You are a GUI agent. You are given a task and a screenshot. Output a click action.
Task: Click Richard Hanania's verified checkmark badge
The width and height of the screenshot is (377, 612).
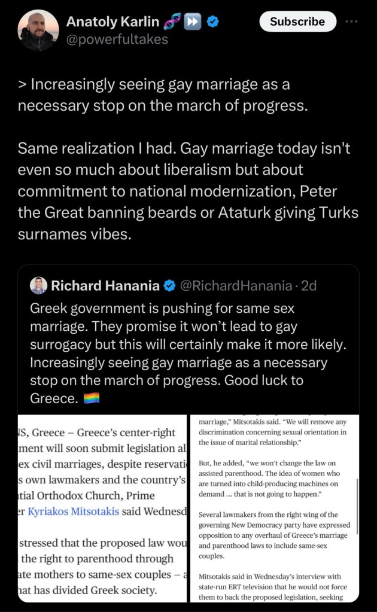click(170, 286)
